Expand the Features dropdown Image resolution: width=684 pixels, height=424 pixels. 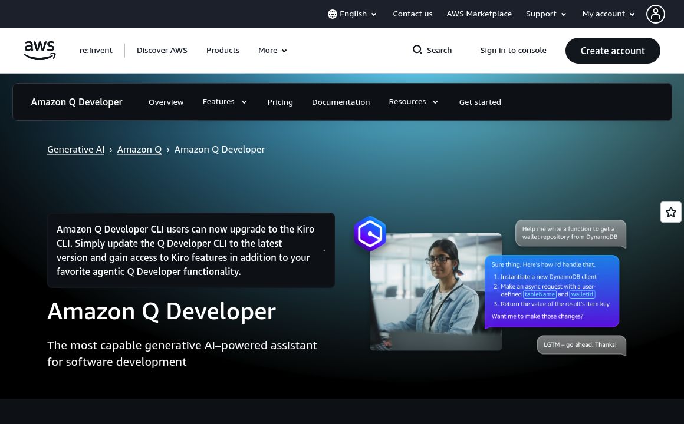(225, 101)
